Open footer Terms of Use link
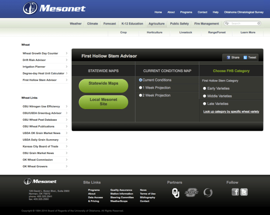The height and width of the screenshot is (215, 270). click(x=148, y=194)
